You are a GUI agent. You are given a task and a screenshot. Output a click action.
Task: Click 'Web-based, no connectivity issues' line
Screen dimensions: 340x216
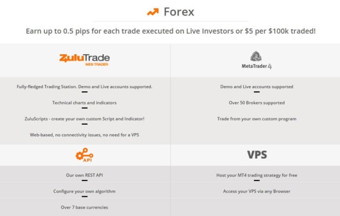[x=84, y=135]
